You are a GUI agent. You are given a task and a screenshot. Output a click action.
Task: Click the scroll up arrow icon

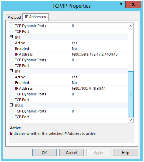pyautogui.click(x=131, y=26)
